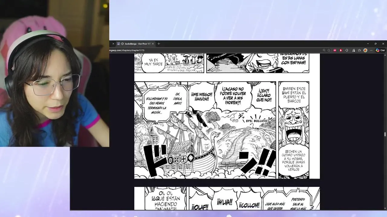This screenshot has width=387, height=217.
Task: Click speech bubble "PRETENDO SALIR AL MAR LO MÁS"
Action: tap(298, 203)
